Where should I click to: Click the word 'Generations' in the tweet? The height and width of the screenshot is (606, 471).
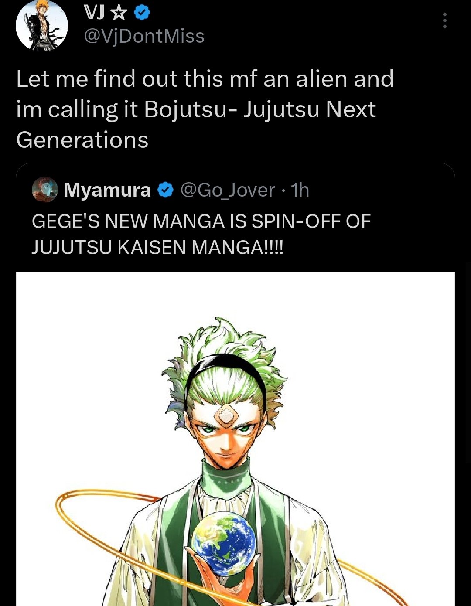click(x=82, y=140)
